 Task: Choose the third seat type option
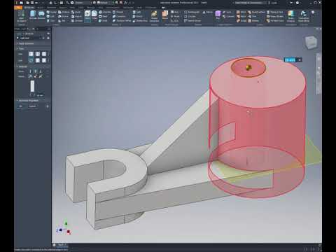[x=44, y=60]
